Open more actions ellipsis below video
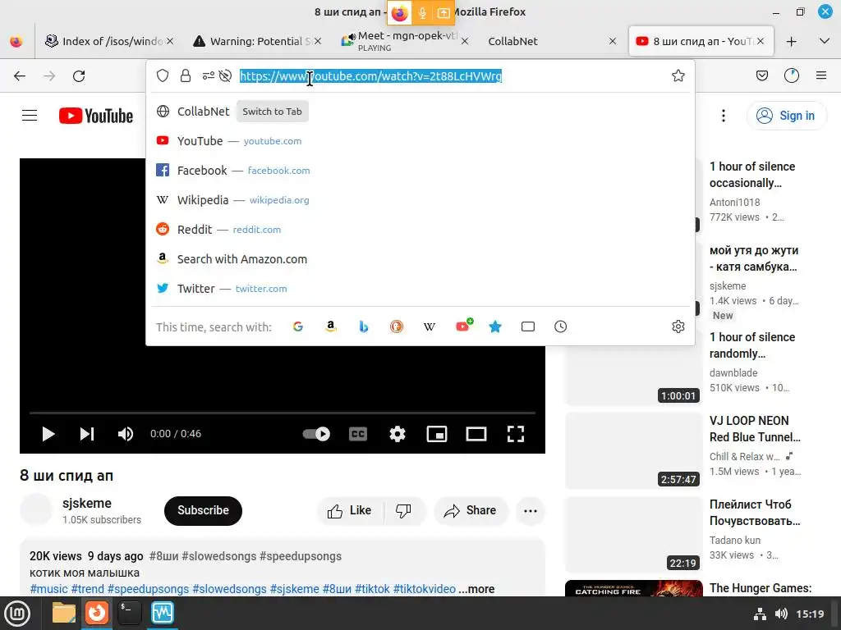Viewport: 841px width, 630px height. coord(531,511)
